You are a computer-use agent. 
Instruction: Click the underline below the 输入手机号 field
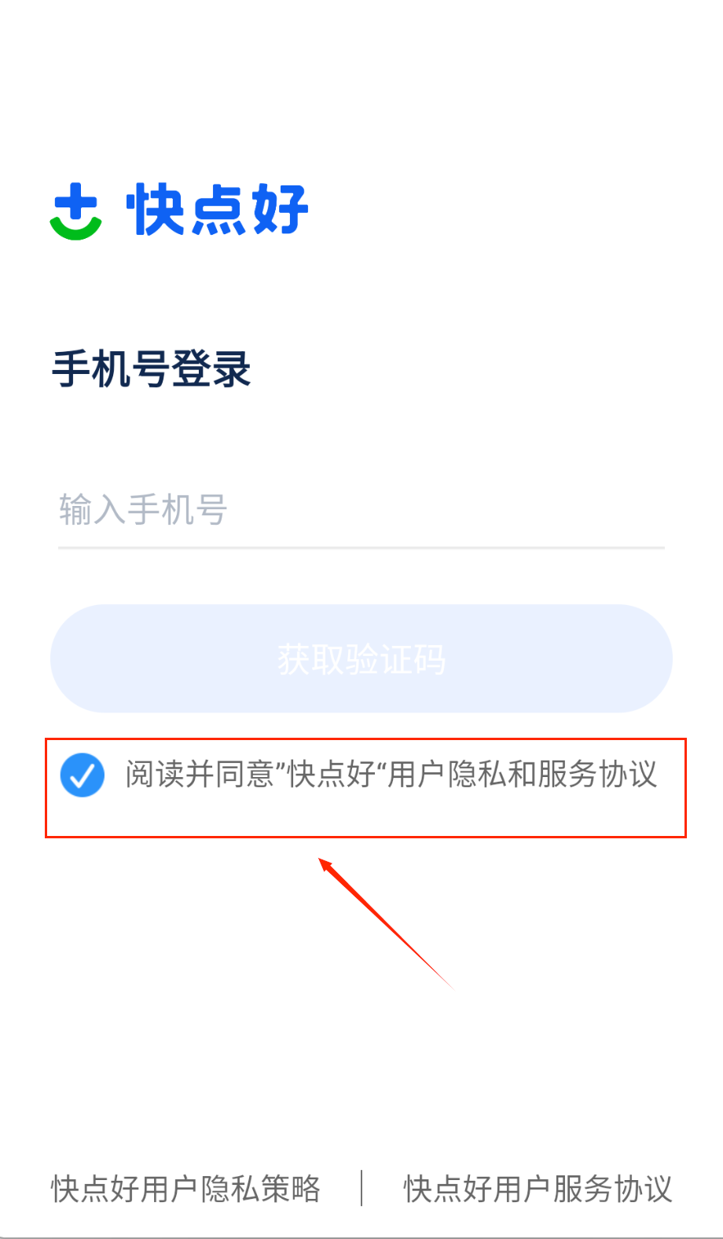(361, 547)
